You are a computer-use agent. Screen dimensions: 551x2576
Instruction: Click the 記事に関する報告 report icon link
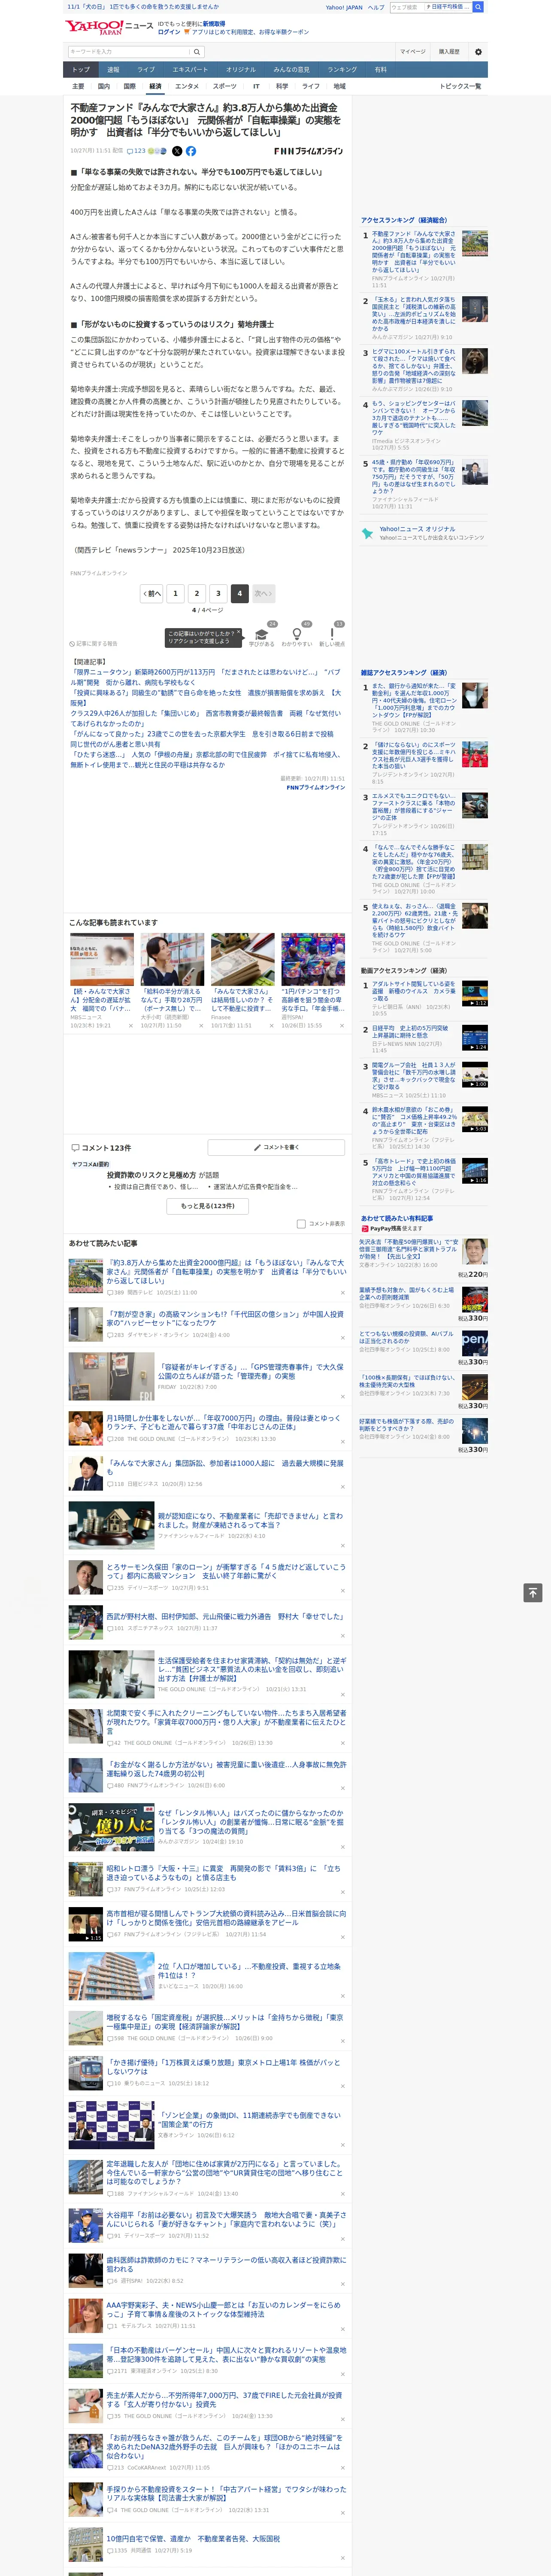pos(93,644)
